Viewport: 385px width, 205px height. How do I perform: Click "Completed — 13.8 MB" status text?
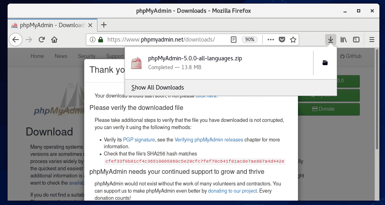point(175,68)
